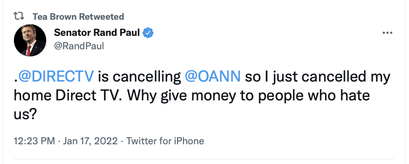Click the Jan 17, 2022 date
The width and height of the screenshot is (409, 164).
click(x=90, y=141)
